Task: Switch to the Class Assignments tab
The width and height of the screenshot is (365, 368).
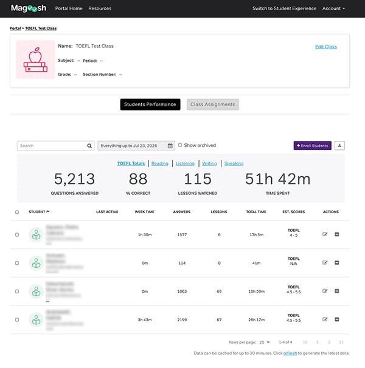Action: tap(212, 104)
